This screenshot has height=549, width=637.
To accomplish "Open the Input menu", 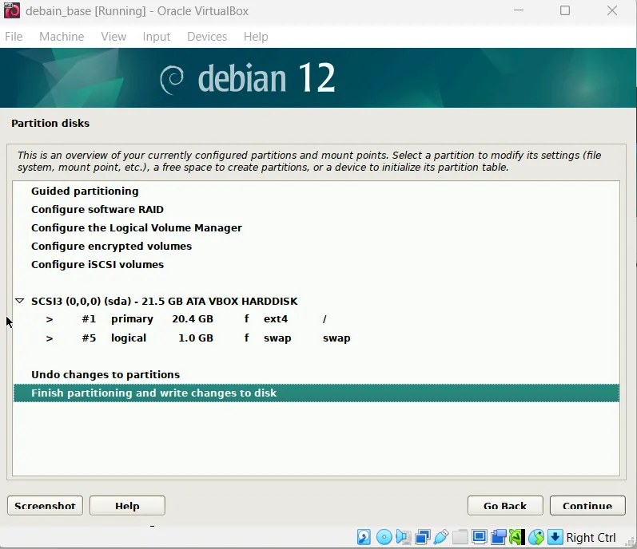I will [157, 37].
